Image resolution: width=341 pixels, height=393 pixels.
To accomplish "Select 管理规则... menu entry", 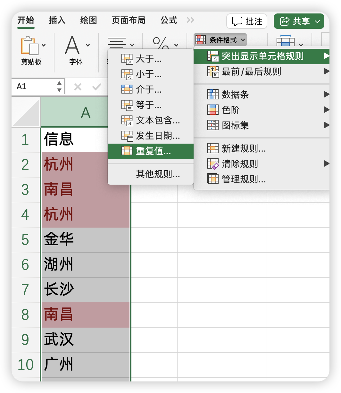I will 262,179.
